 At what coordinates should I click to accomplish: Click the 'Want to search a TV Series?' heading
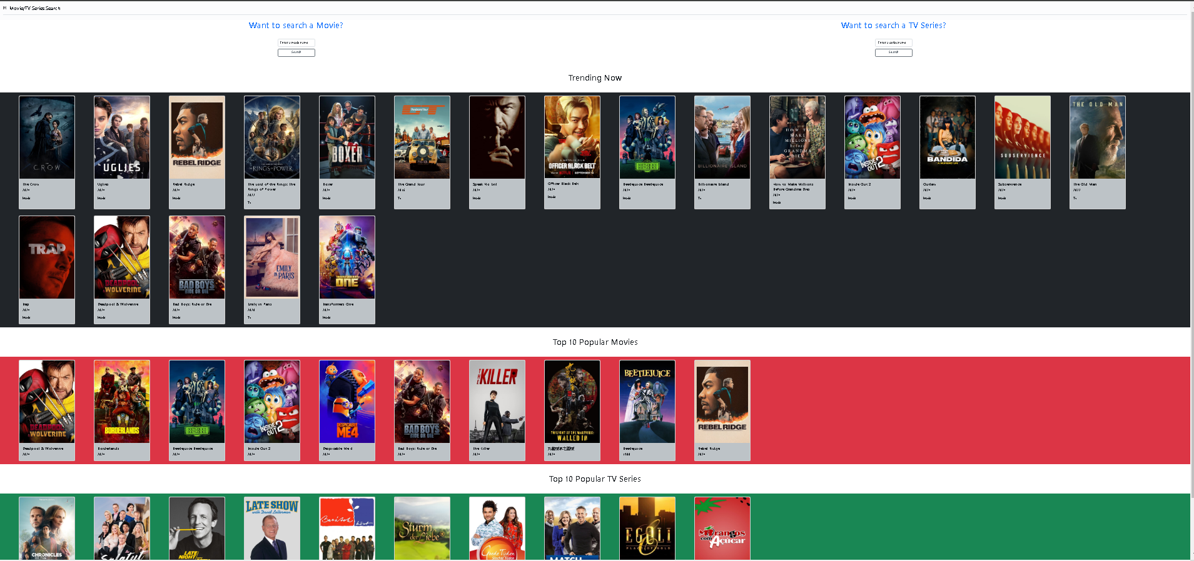893,26
